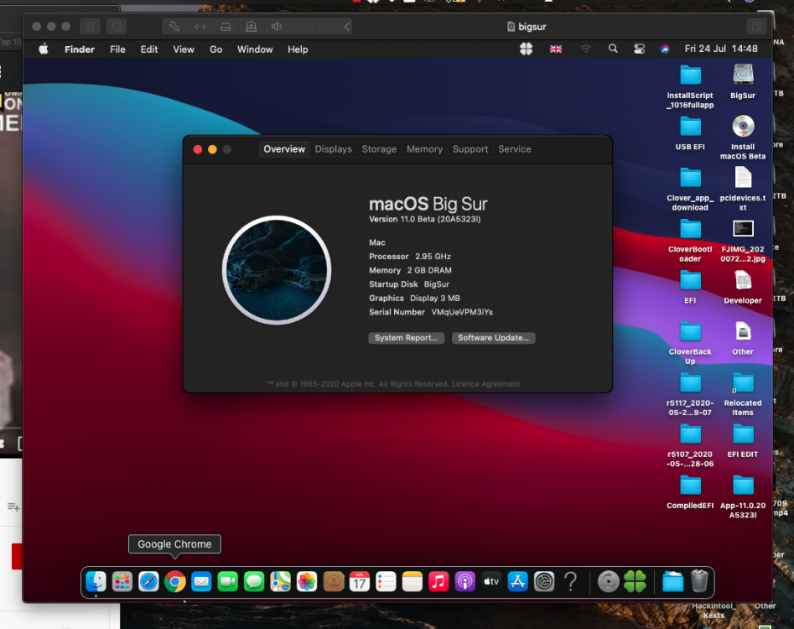Activate Siri from the menu bar
794x629 pixels.
click(665, 49)
